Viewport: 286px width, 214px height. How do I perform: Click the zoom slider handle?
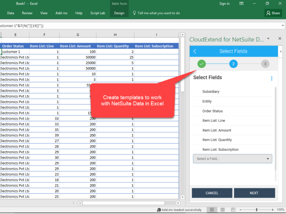(257, 210)
